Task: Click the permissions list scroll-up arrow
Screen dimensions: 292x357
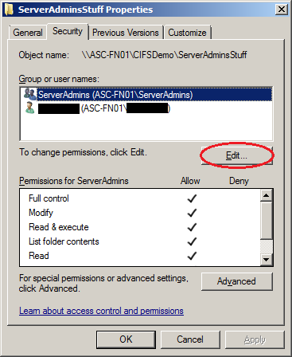Action: 267,195
